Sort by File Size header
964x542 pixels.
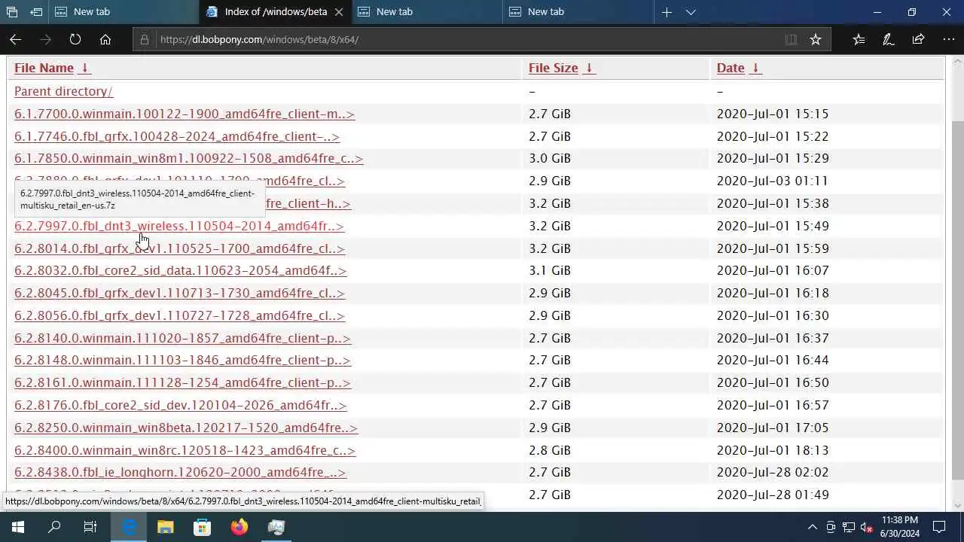tap(553, 68)
